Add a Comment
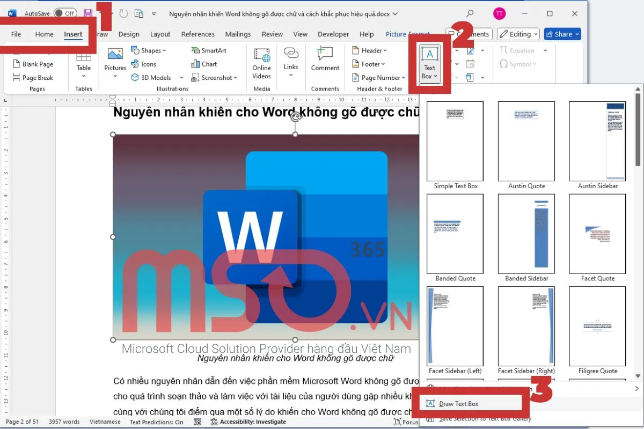644x429 pixels. 325,60
